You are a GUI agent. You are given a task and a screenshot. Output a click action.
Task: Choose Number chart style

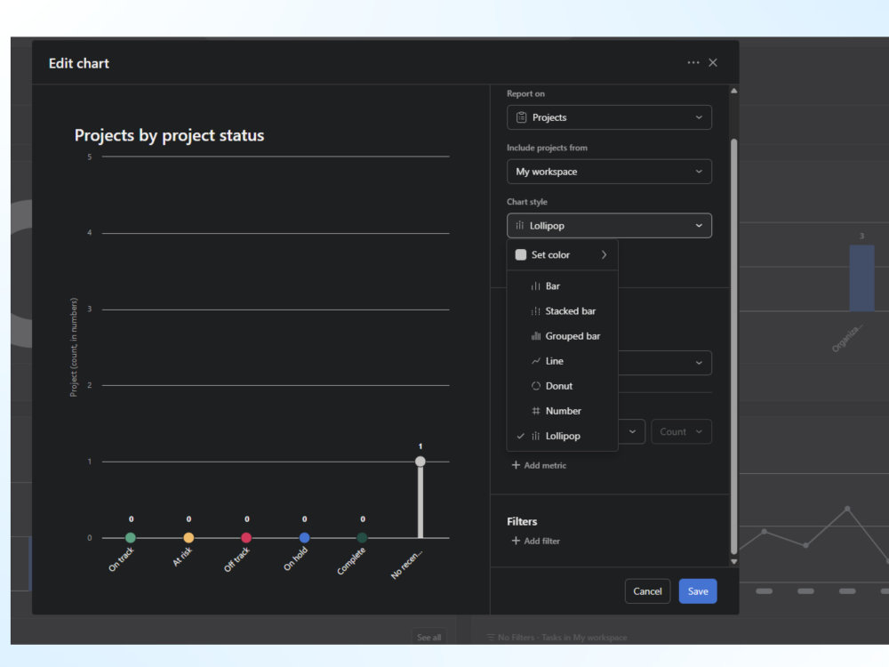pos(562,411)
